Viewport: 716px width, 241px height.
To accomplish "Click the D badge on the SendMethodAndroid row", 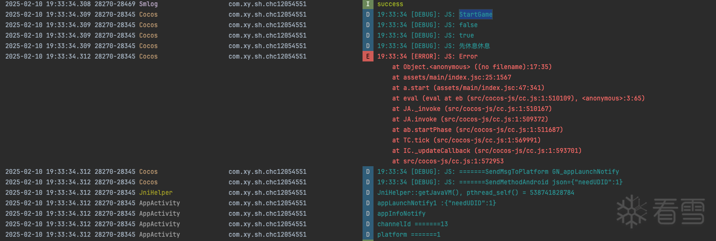I will [368, 182].
